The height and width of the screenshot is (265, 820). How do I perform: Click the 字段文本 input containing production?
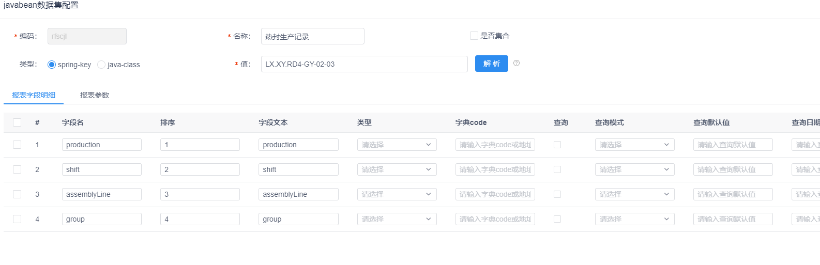[298, 145]
